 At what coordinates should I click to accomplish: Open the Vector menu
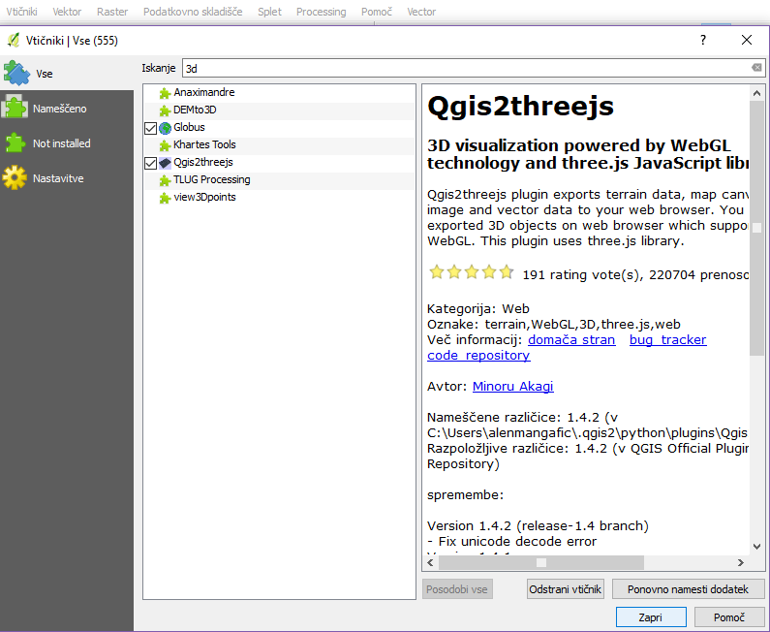(x=421, y=12)
